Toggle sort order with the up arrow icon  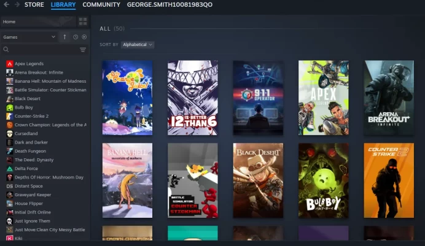pos(64,37)
